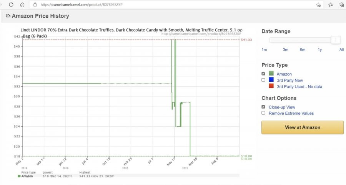Check the Remove Extreme Values option
Screen dimensions: 346x185
tap(263, 113)
